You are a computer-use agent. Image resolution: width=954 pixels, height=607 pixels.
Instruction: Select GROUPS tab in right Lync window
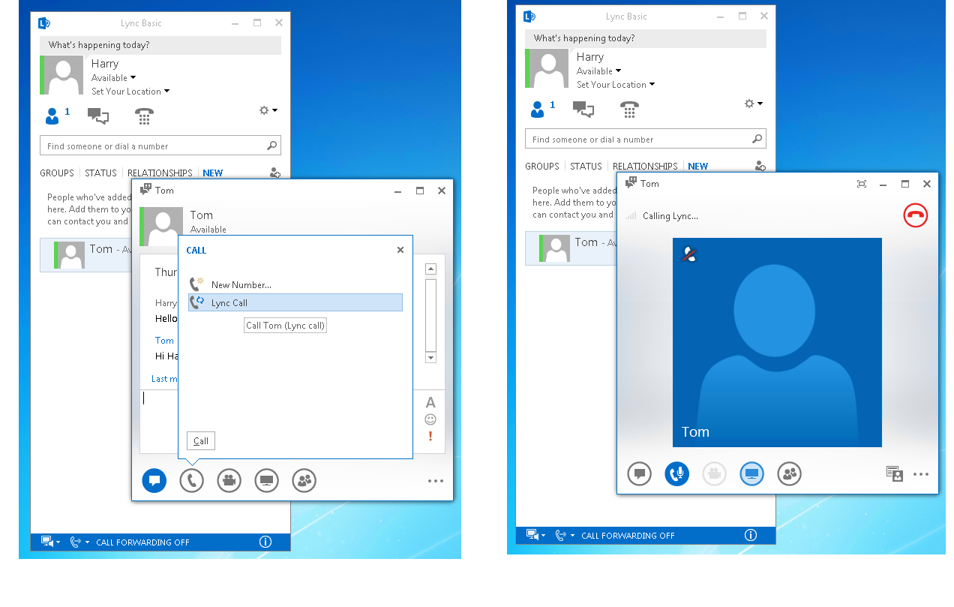click(x=542, y=167)
